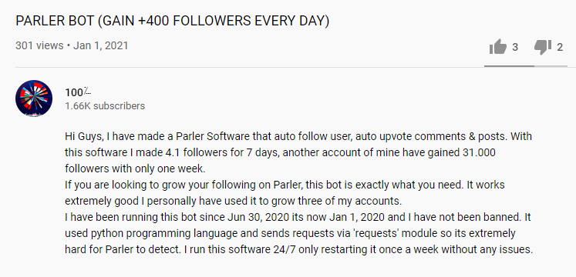The image size is (576, 277).
Task: Click the 301 views text
Action: (x=39, y=46)
